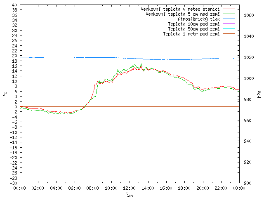The image size is (264, 198).
Task: Click the blue legend line swatch for Atmosférický tlak
Action: tap(229, 19)
